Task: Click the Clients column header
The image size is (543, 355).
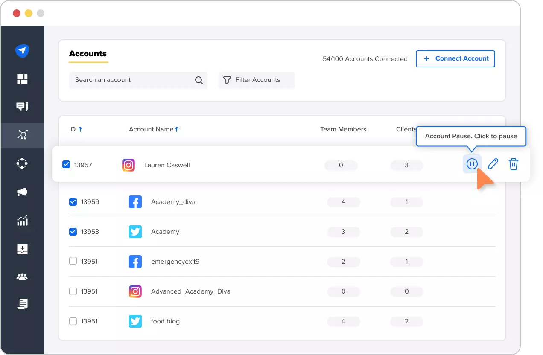Action: (406, 129)
